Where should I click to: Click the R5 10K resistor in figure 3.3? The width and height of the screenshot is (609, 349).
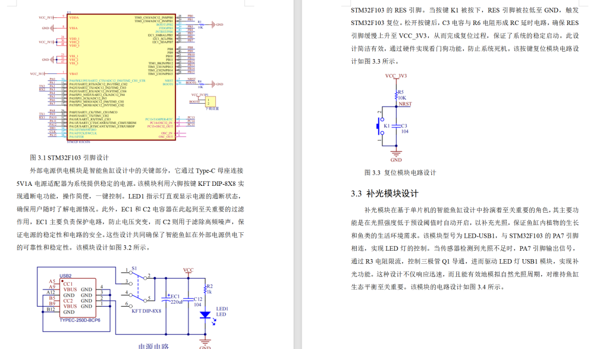coord(396,94)
